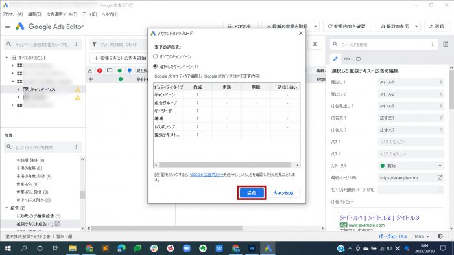Image resolution: width=454 pixels, height=255 pixels.
Task: Click the warning triangle beside キャンペーン名
Action: coord(78,89)
